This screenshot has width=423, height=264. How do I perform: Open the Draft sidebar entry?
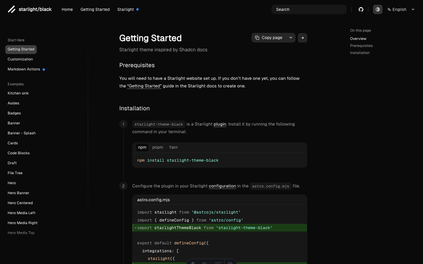coord(12,163)
